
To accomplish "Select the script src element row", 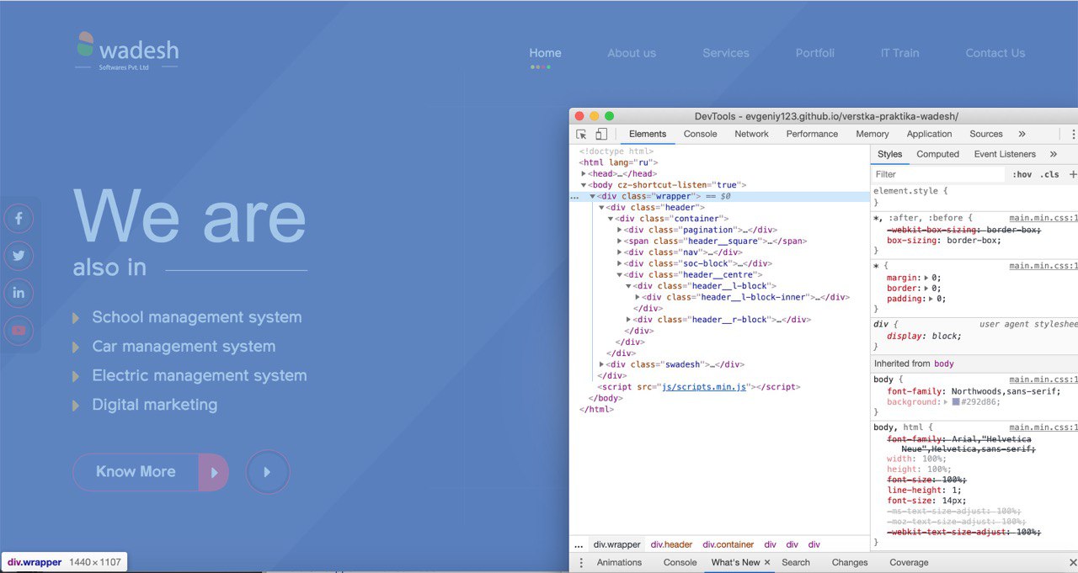I will (719, 387).
